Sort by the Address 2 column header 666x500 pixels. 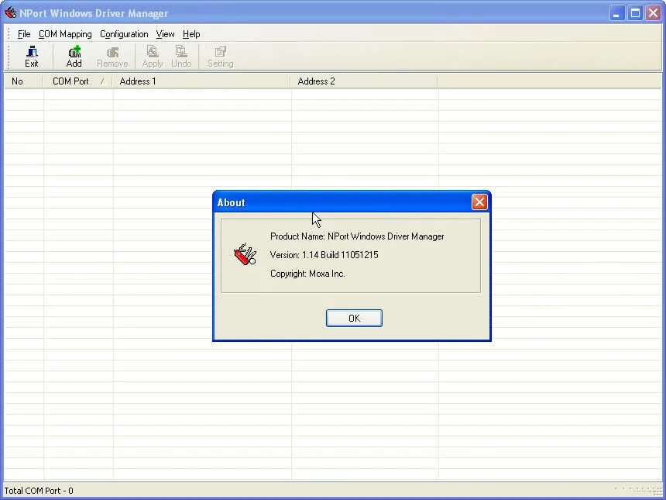[363, 81]
